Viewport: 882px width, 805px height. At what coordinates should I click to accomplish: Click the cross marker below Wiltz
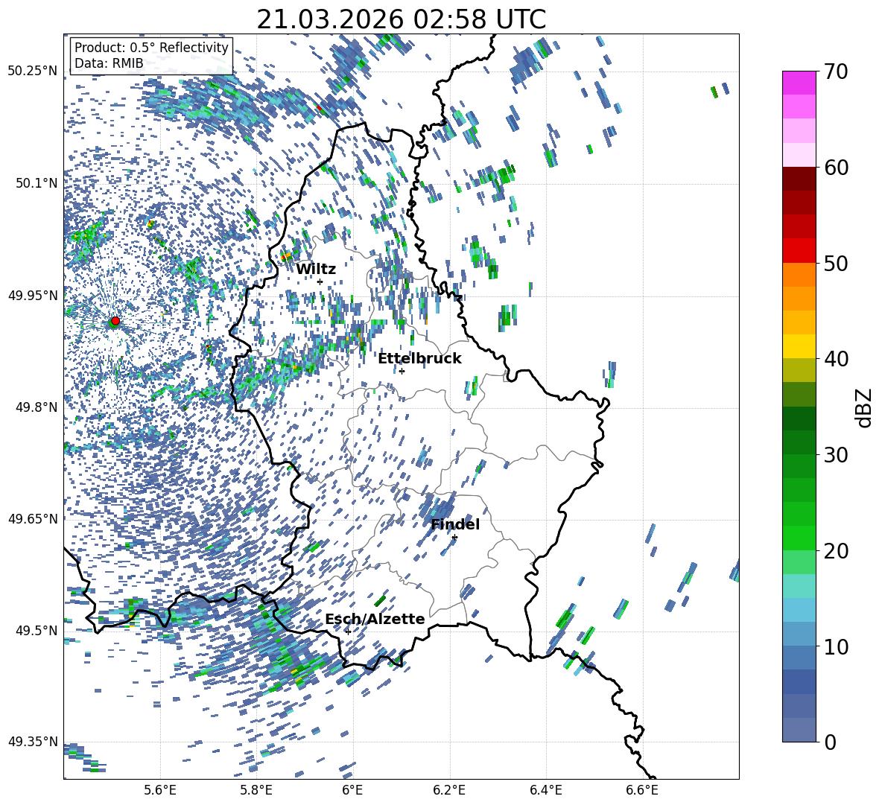coord(320,281)
